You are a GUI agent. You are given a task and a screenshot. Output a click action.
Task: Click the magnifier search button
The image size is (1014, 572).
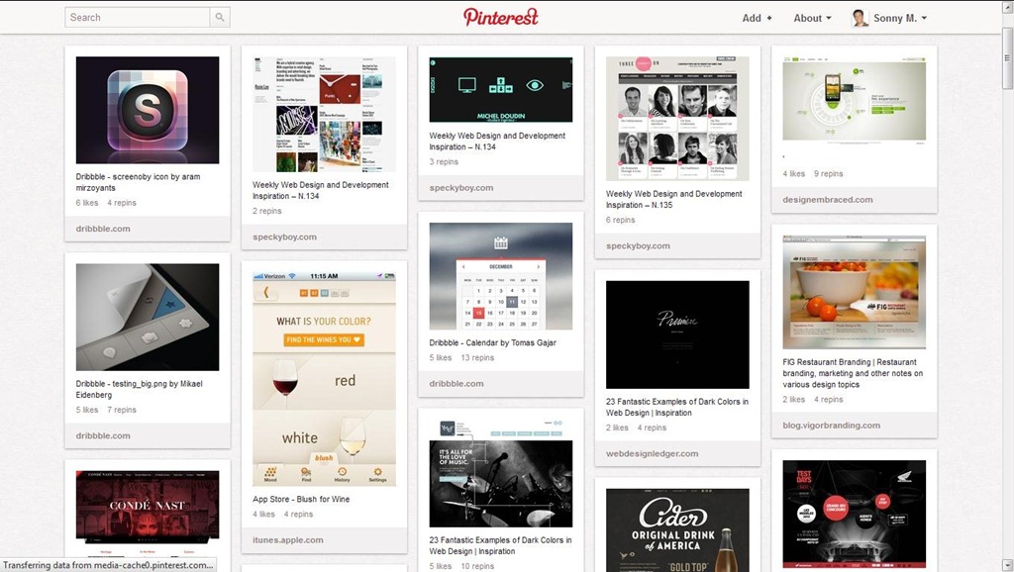click(220, 18)
